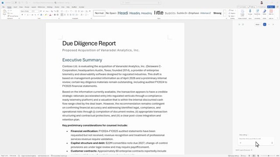Adjust the zoom slider in status bar
Viewport: 280px width, 157px height.
pos(269,156)
